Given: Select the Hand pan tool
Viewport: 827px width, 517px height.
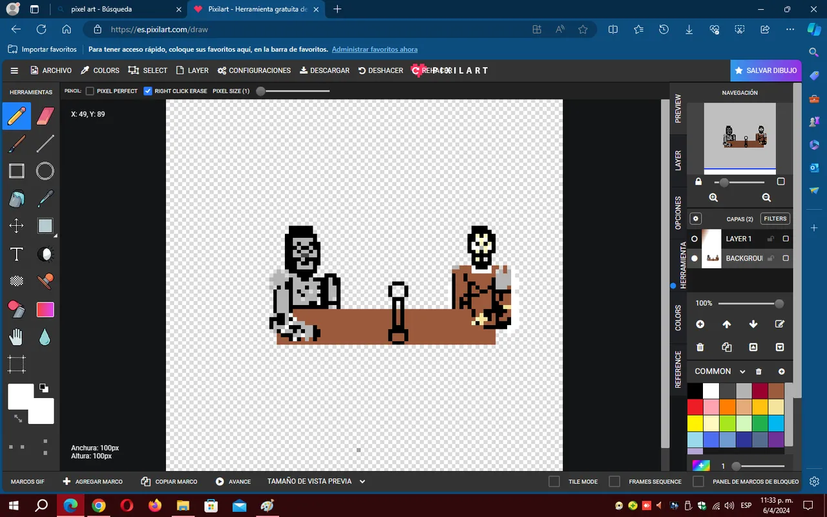Looking at the screenshot, I should (17, 337).
